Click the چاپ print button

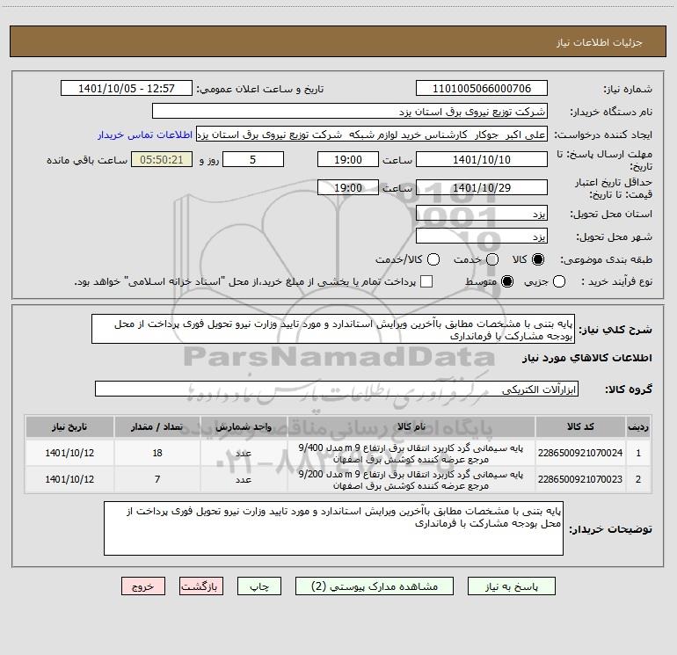259,586
